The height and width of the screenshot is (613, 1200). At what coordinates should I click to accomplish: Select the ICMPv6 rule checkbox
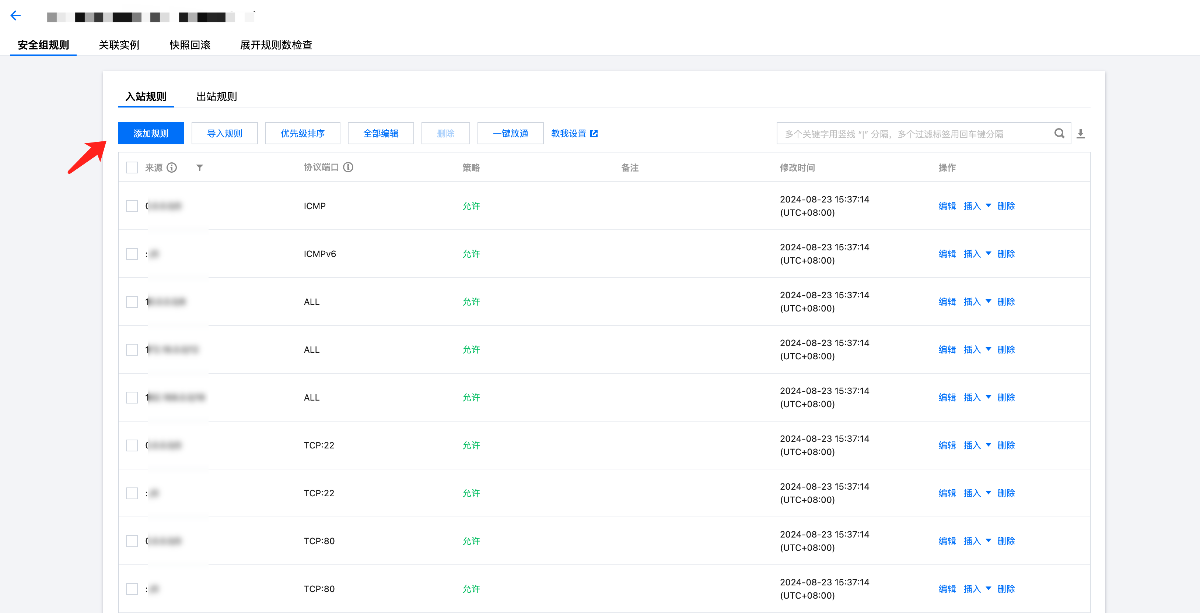click(x=132, y=254)
